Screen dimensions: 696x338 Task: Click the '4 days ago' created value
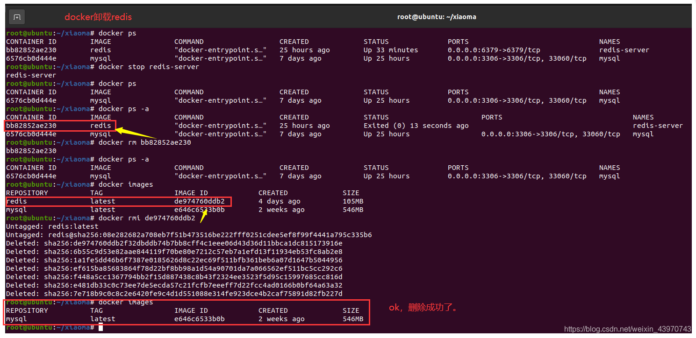point(280,201)
